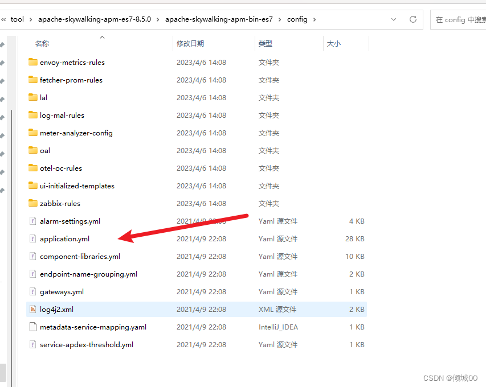Click the 4 KB size of alarm-settings.yml
The height and width of the screenshot is (387, 486).
tap(357, 221)
